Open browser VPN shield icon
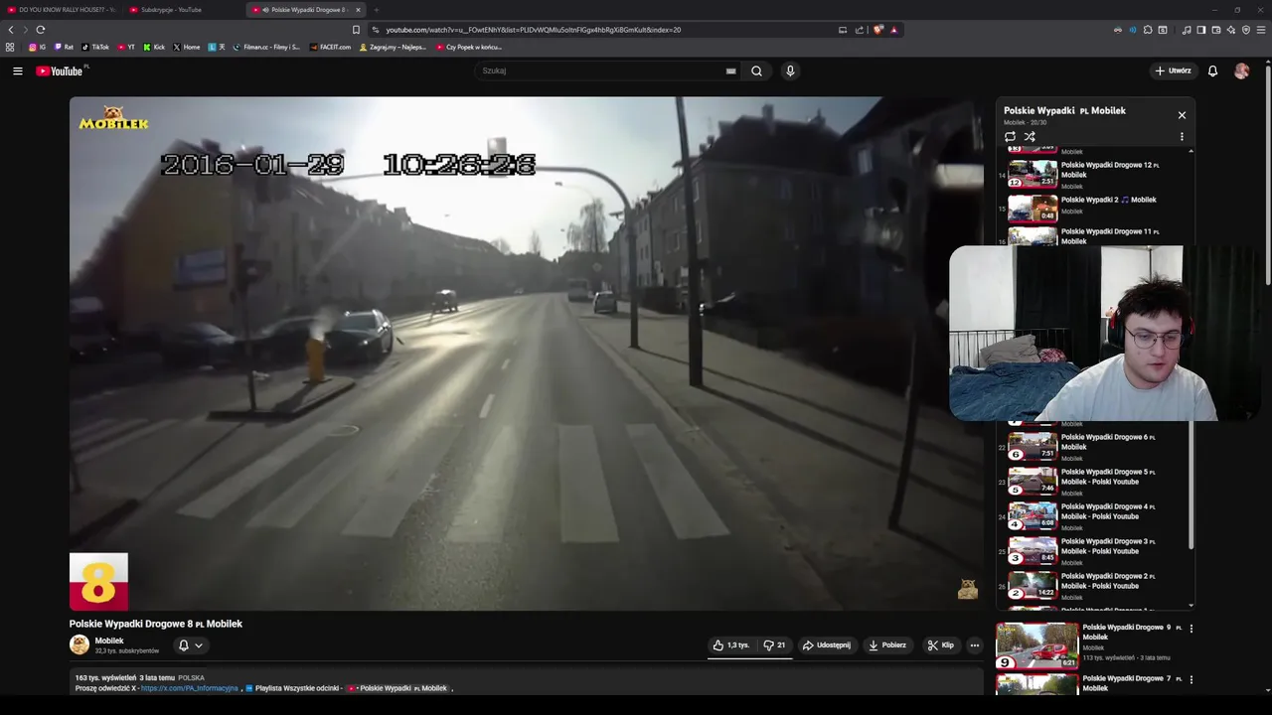This screenshot has height=715, width=1272. 1246,30
